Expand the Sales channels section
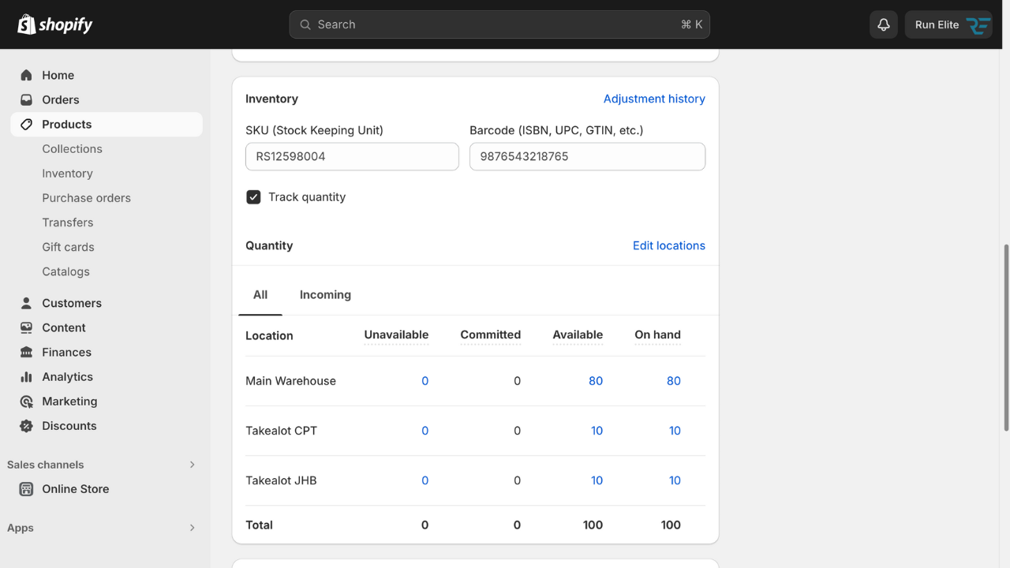This screenshot has height=568, width=1010. pos(192,465)
